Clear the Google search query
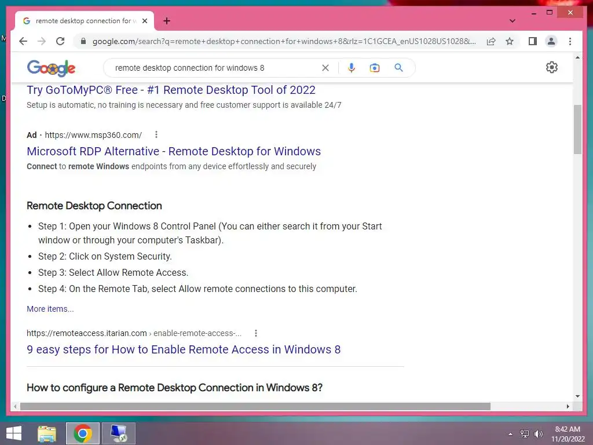Image resolution: width=593 pixels, height=445 pixels. [x=325, y=68]
